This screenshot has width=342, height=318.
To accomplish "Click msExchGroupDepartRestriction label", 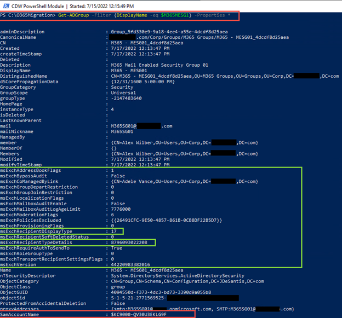I will [39, 187].
